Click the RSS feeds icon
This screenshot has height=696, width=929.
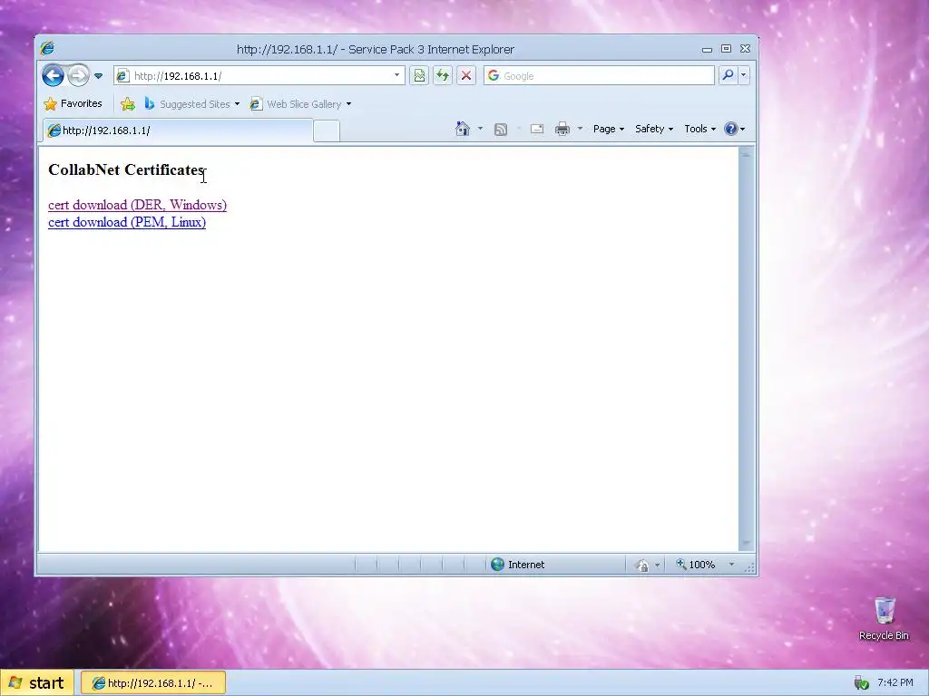[501, 129]
